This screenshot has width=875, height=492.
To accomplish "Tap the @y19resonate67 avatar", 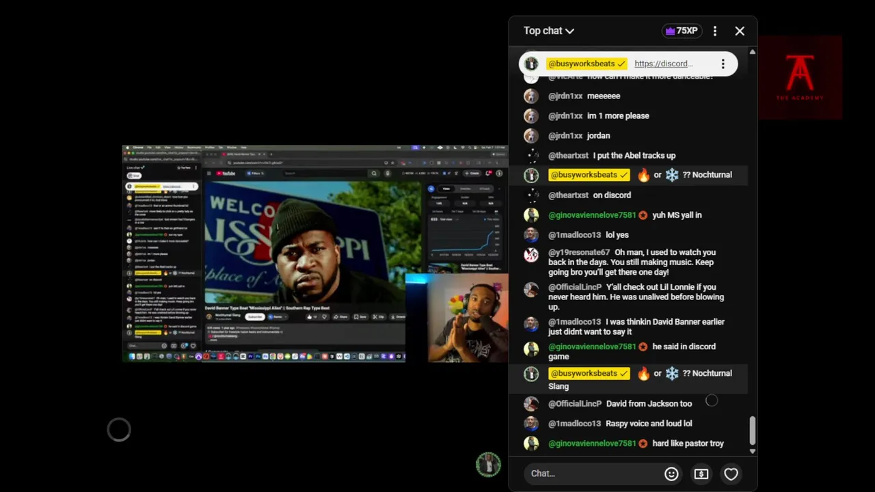I will 531,255.
